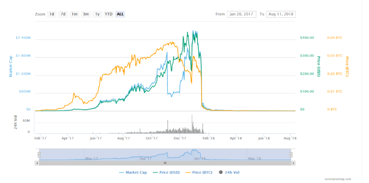
Task: Click the To date field
Action: [281, 14]
